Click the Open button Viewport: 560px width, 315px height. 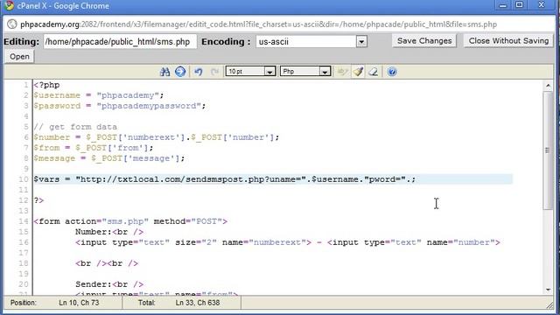click(x=19, y=56)
